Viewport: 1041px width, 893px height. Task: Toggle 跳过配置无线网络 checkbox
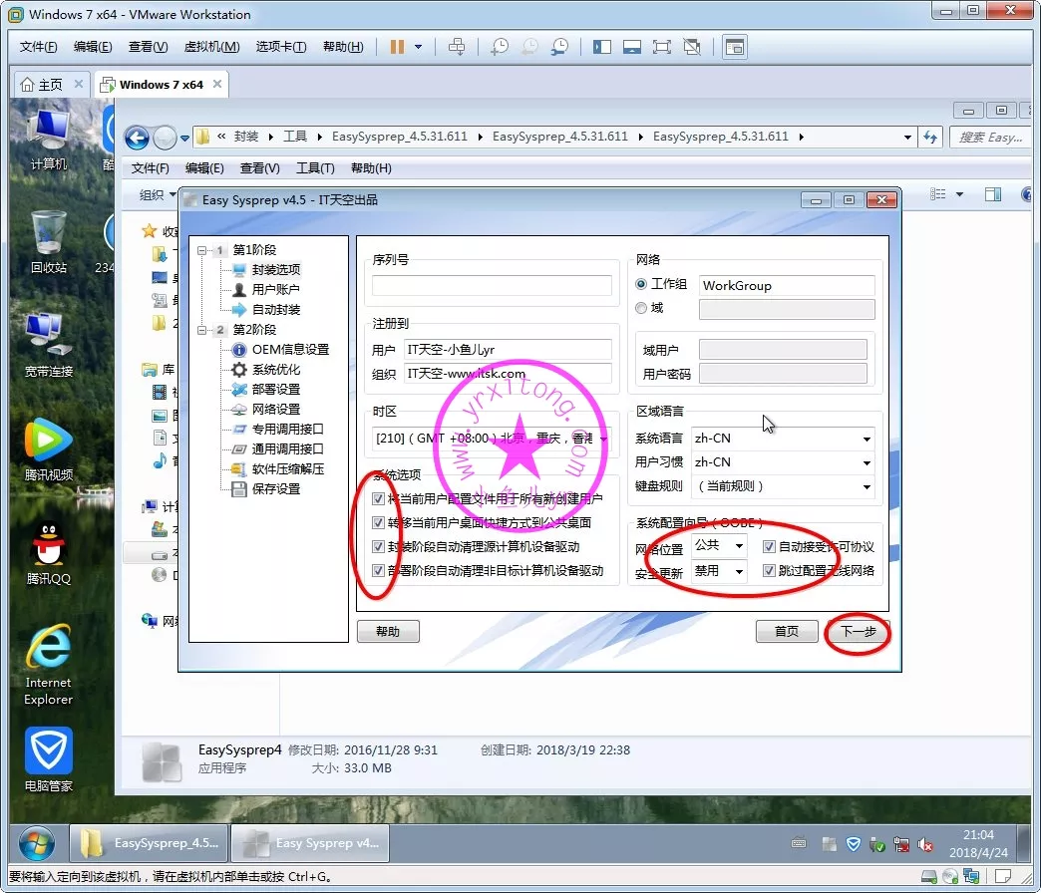click(769, 571)
